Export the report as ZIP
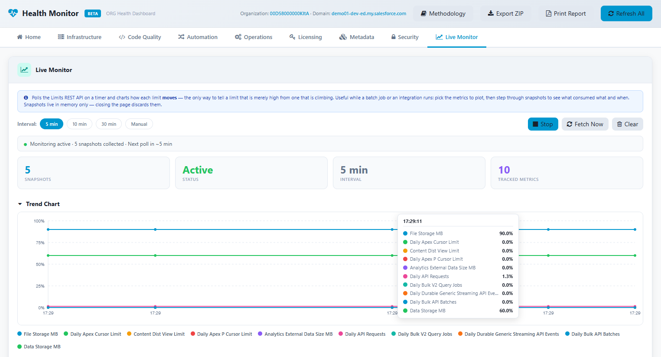661x357 pixels. pos(505,13)
